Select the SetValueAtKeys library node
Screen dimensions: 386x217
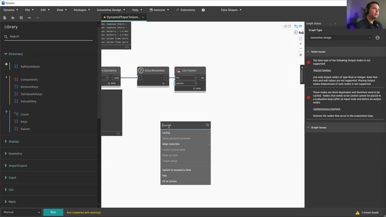(x=31, y=94)
